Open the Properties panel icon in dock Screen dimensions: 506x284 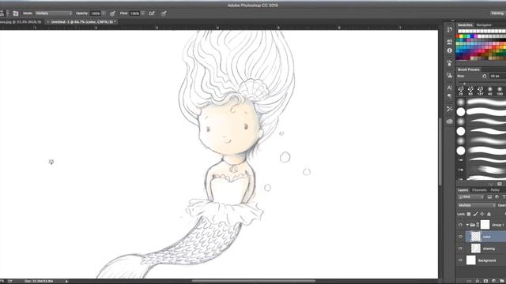click(450, 42)
